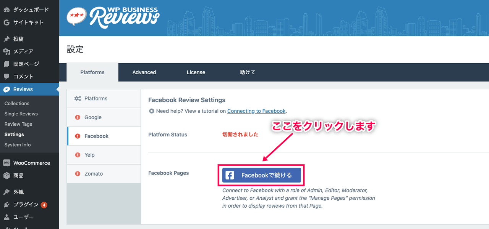This screenshot has height=229, width=489.
Task: Click the Appearance brush icon beside 外観
Action: click(x=6, y=192)
